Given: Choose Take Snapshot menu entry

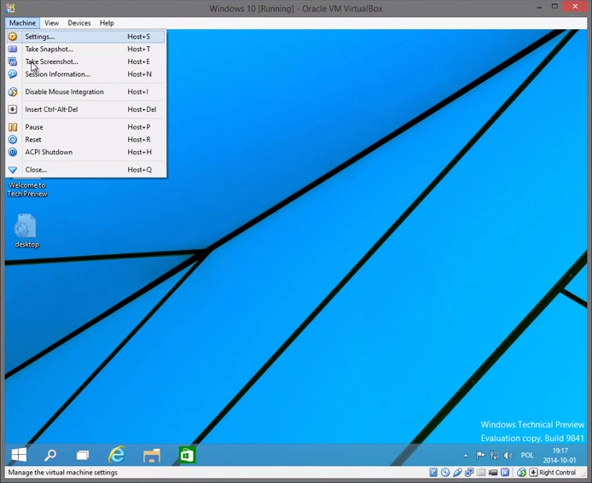Looking at the screenshot, I should (x=85, y=49).
